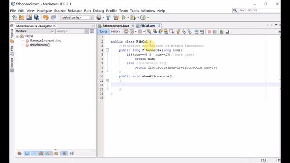The width and height of the screenshot is (290, 163).
Task: Click the Previous Bookmark icon
Action: (x=178, y=32)
